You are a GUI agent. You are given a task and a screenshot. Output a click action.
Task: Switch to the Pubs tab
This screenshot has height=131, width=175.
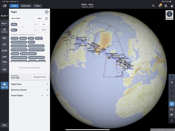38,6
